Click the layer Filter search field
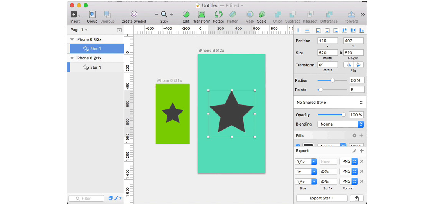 (x=87, y=198)
